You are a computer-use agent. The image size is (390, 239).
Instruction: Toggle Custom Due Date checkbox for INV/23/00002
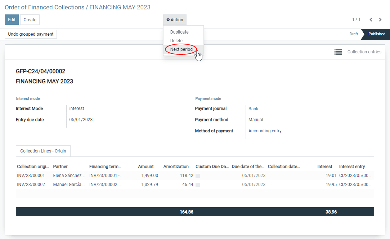(198, 185)
